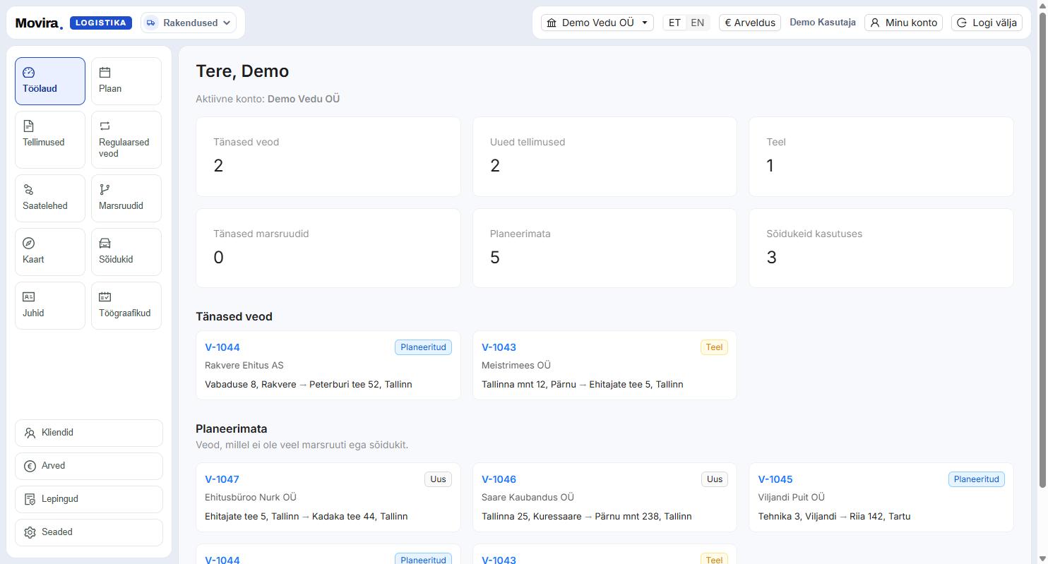Switch language to EN

(697, 23)
